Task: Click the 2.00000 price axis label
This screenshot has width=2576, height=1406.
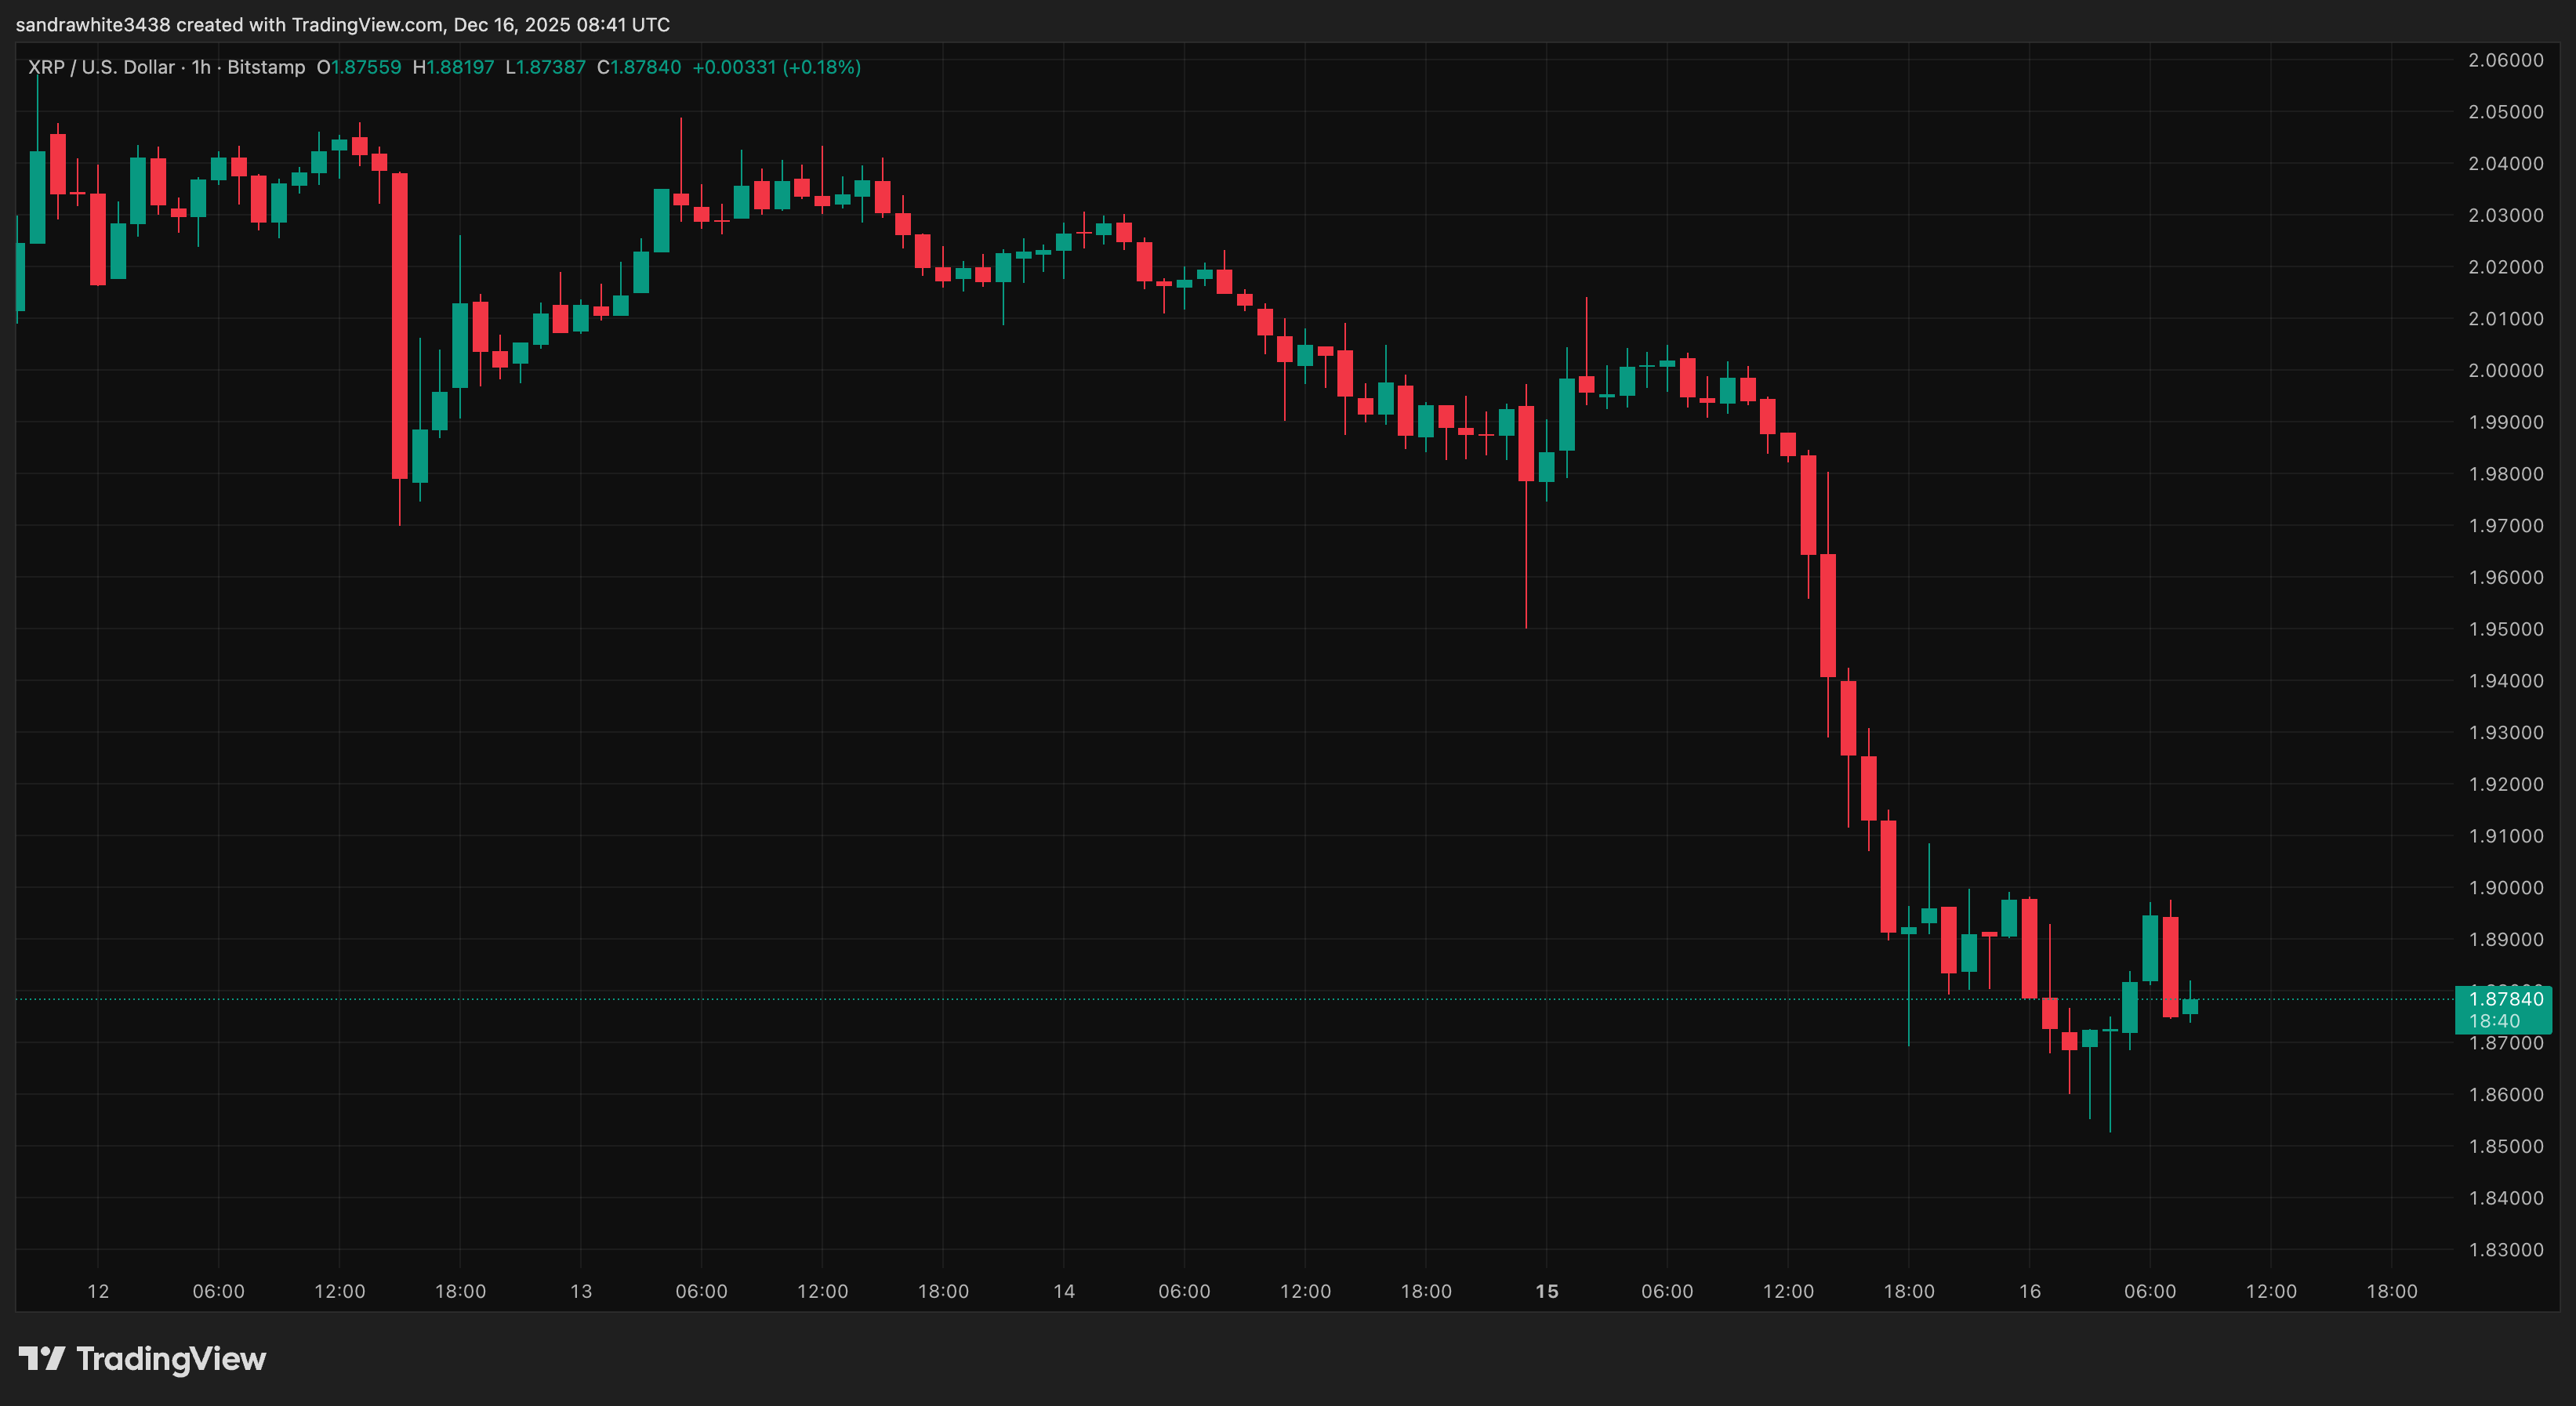Action: 2505,370
